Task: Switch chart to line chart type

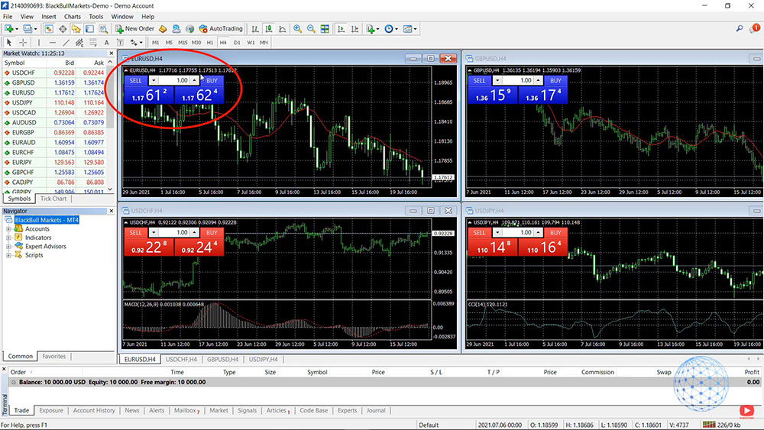Action: point(282,29)
